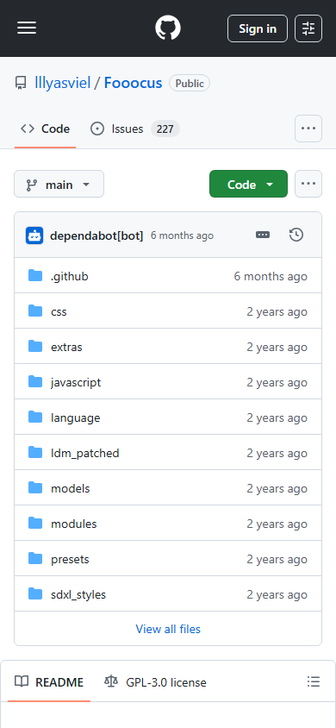This screenshot has height=728, width=336.
Task: Open the extras folder
Action: click(x=66, y=347)
